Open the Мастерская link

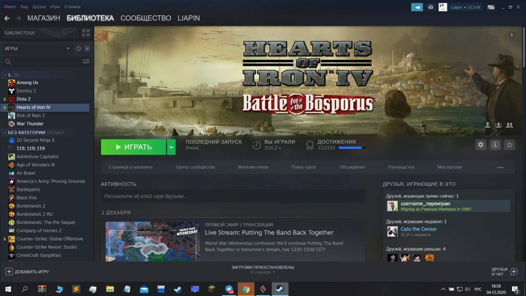tap(450, 167)
